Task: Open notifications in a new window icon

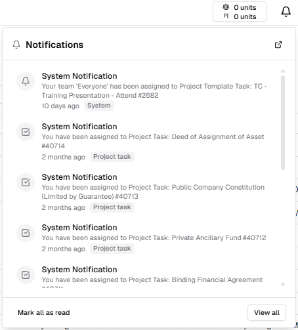Action: [x=278, y=45]
